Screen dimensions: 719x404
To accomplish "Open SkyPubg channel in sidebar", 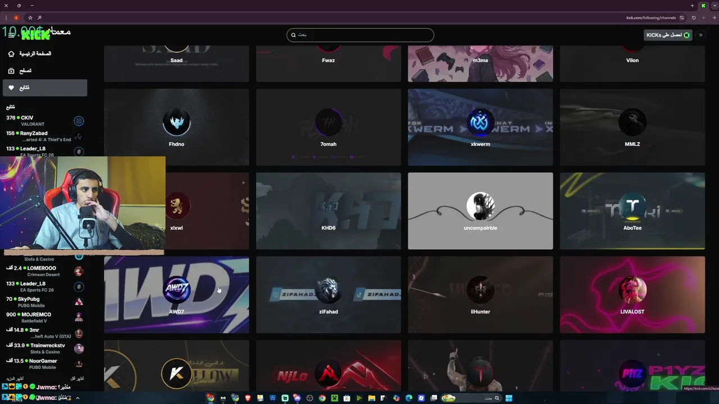I will tap(45, 302).
